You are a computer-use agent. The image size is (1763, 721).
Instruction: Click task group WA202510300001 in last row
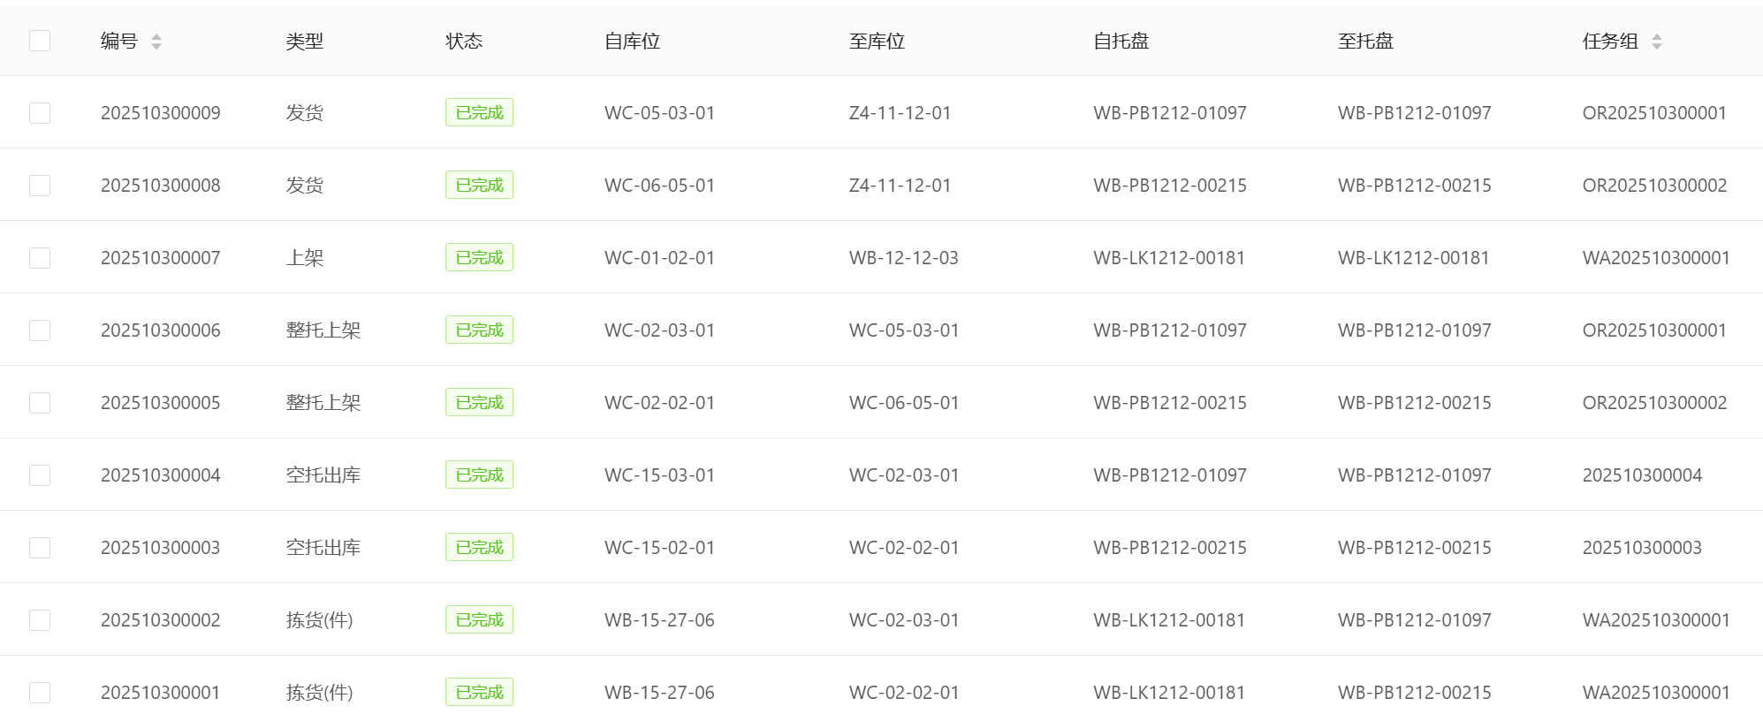tap(1656, 693)
